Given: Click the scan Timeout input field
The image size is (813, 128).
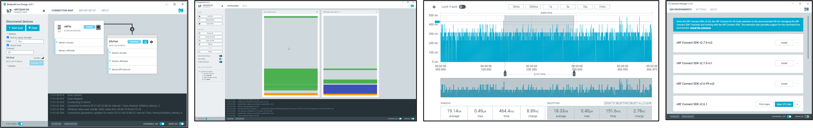Looking at the screenshot, I should (20, 53).
